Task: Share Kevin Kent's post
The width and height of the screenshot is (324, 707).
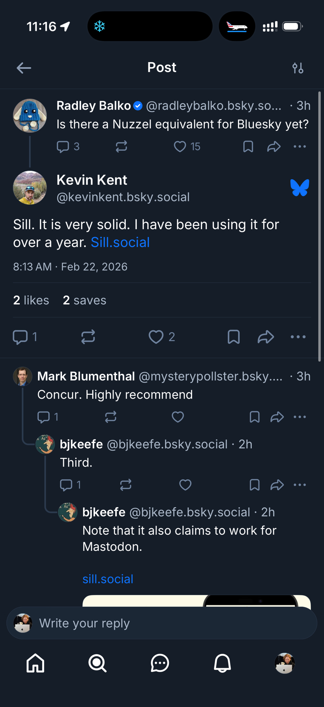Action: [x=266, y=337]
